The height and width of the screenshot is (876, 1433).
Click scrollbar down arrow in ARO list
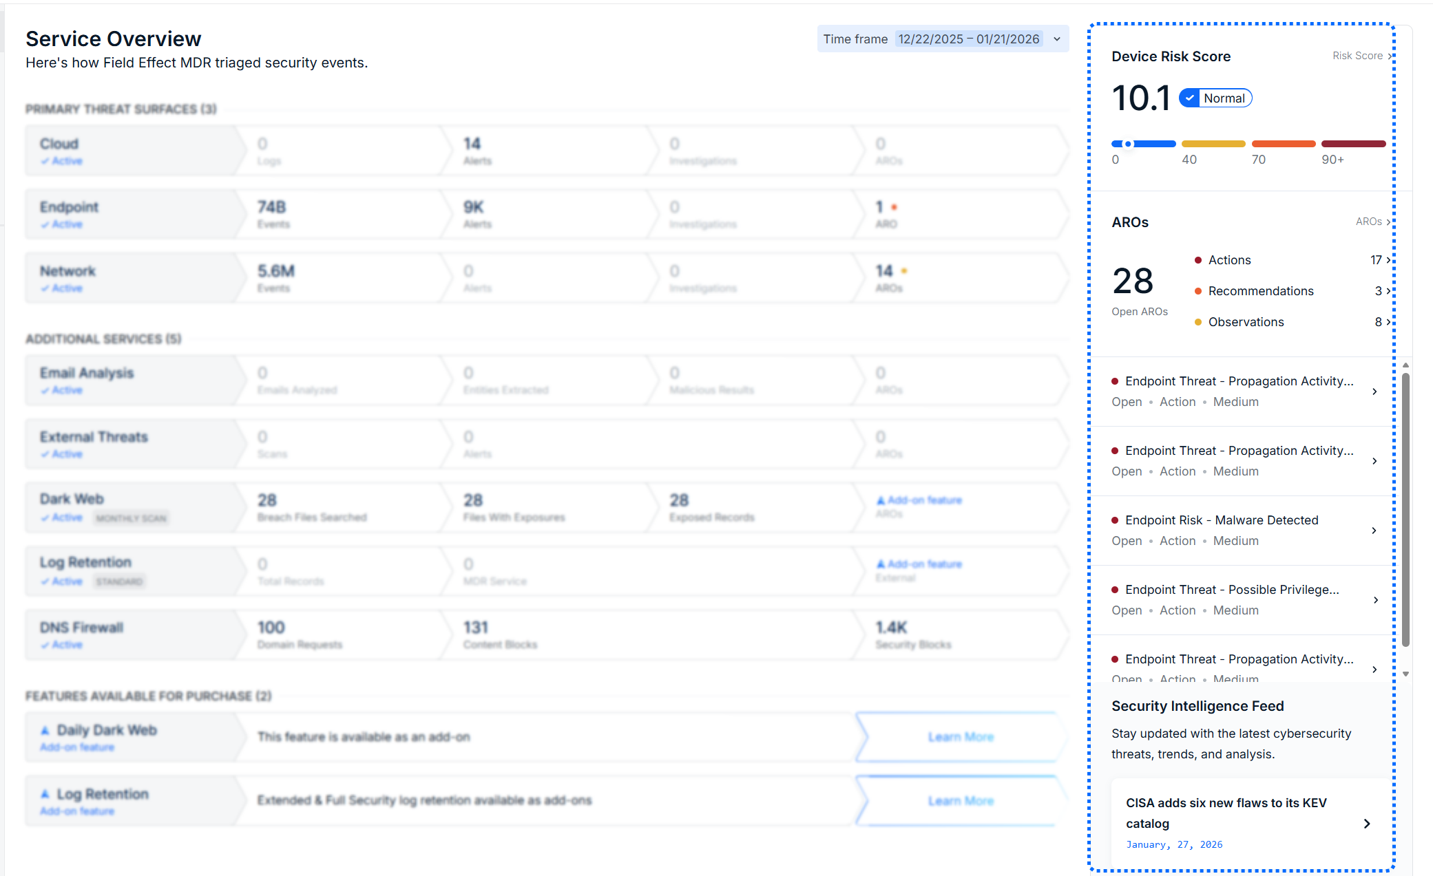pyautogui.click(x=1405, y=674)
